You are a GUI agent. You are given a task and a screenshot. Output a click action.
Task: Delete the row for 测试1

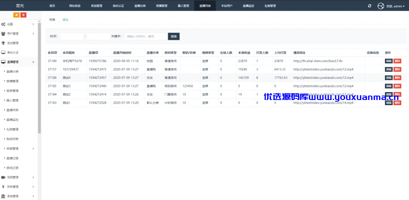click(397, 103)
